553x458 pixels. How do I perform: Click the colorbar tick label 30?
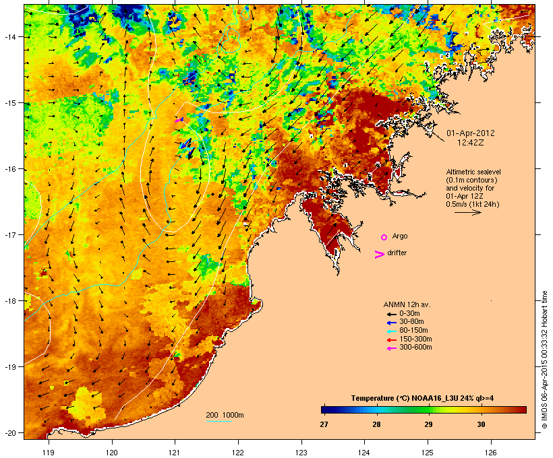pyautogui.click(x=481, y=424)
